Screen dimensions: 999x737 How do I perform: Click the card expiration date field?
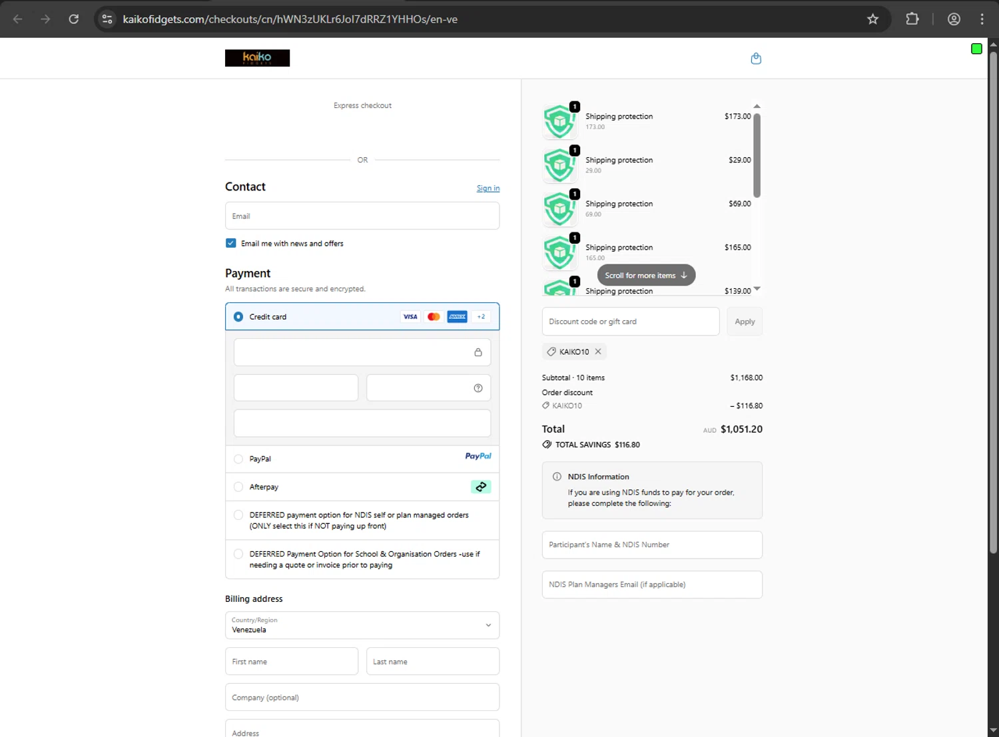[296, 388]
